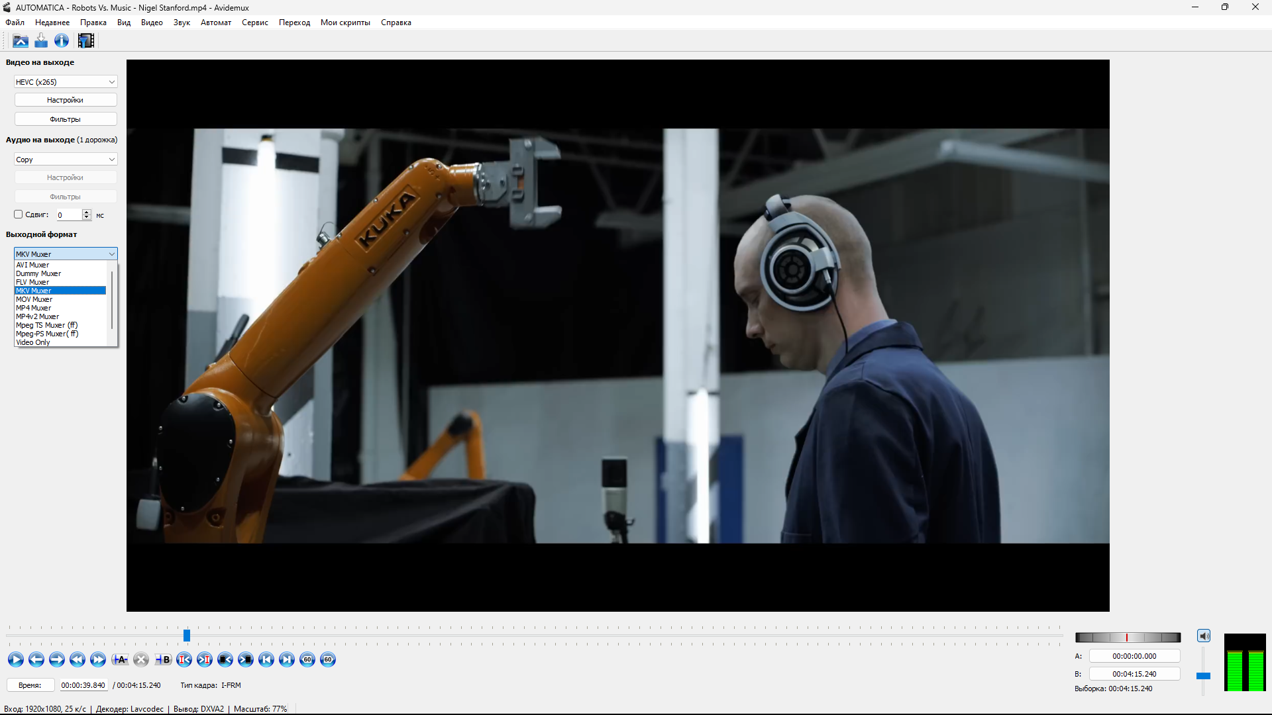
Task: Rewind 60 seconds
Action: tap(307, 659)
